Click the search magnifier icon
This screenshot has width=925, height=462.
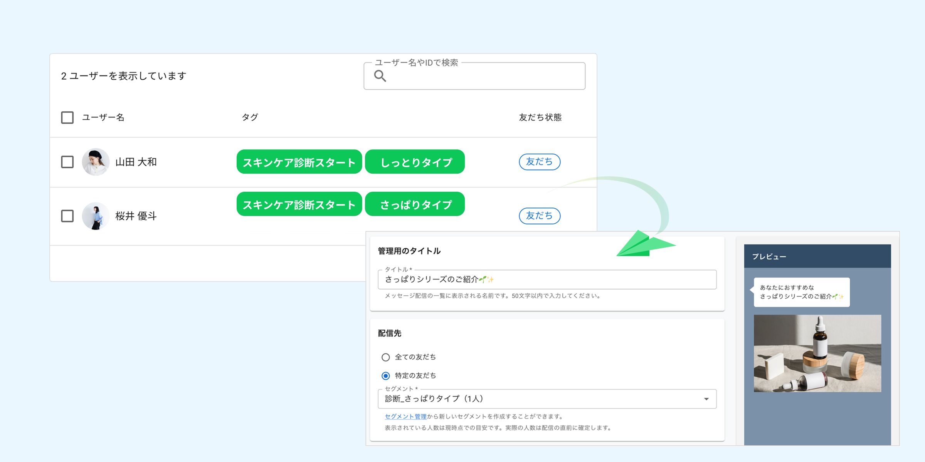380,76
